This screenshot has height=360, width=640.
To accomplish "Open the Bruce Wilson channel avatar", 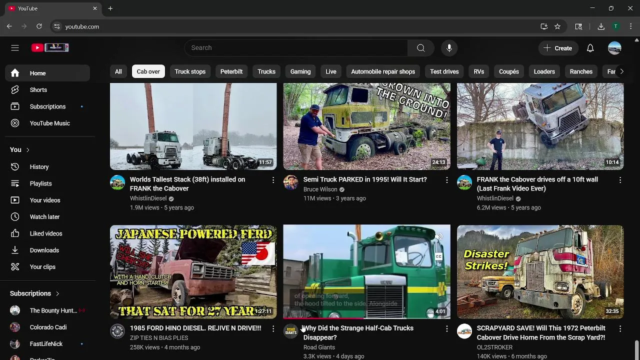I will pos(290,182).
